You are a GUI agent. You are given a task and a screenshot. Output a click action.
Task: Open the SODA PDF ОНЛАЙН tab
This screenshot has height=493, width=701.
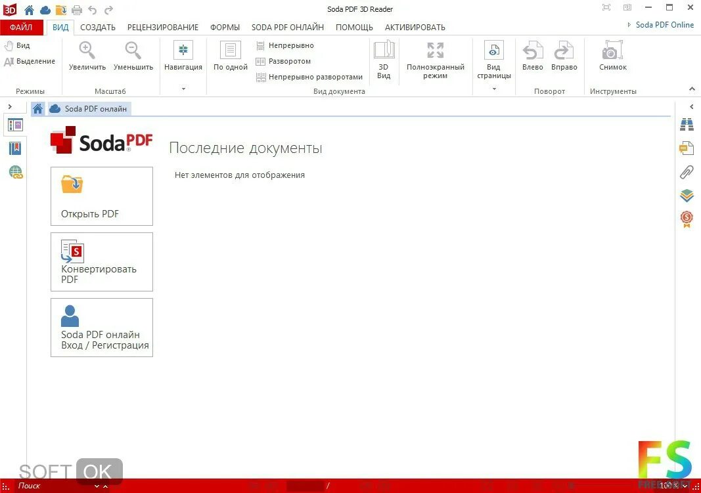coord(288,27)
